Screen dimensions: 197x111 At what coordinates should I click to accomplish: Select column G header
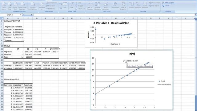tap(63, 18)
